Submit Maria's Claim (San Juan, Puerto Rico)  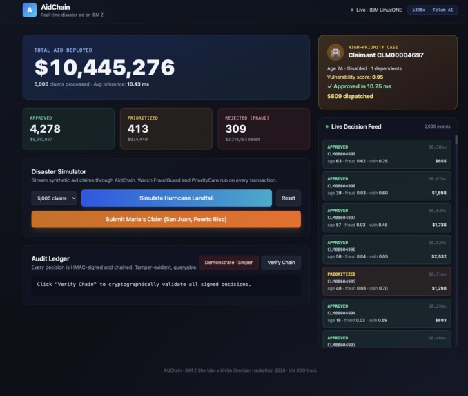tap(166, 219)
